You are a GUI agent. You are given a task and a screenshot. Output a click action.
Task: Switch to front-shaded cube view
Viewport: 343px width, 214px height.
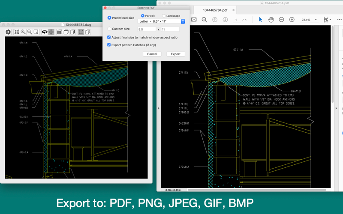59,32
